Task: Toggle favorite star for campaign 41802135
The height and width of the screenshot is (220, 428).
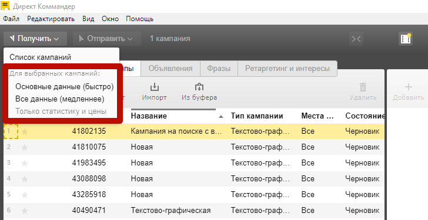Action: coord(25,131)
